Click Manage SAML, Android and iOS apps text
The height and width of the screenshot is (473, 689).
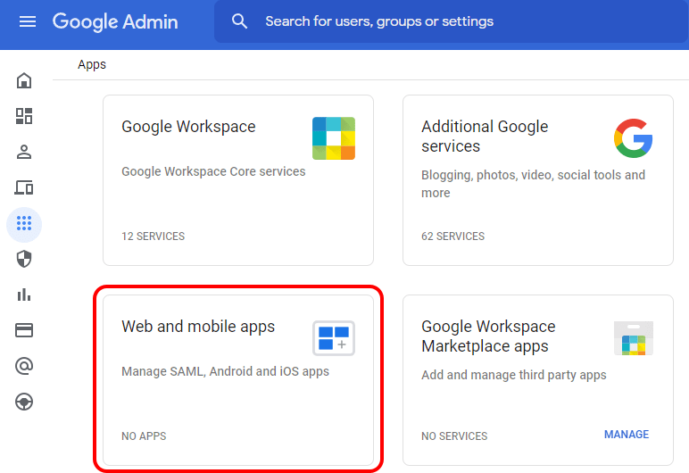pyautogui.click(x=225, y=371)
